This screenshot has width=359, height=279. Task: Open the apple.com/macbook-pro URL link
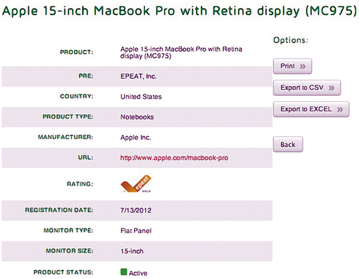[x=174, y=157]
